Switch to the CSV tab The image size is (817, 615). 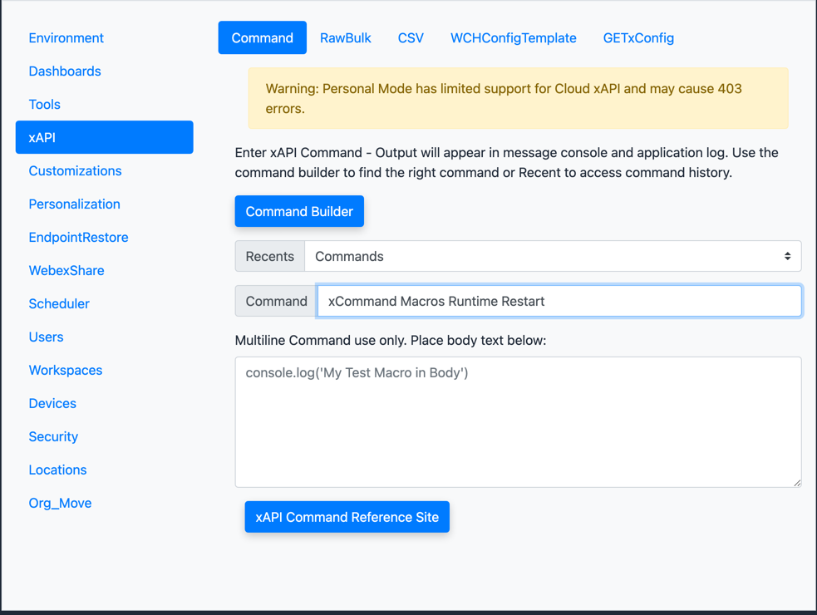(x=411, y=38)
